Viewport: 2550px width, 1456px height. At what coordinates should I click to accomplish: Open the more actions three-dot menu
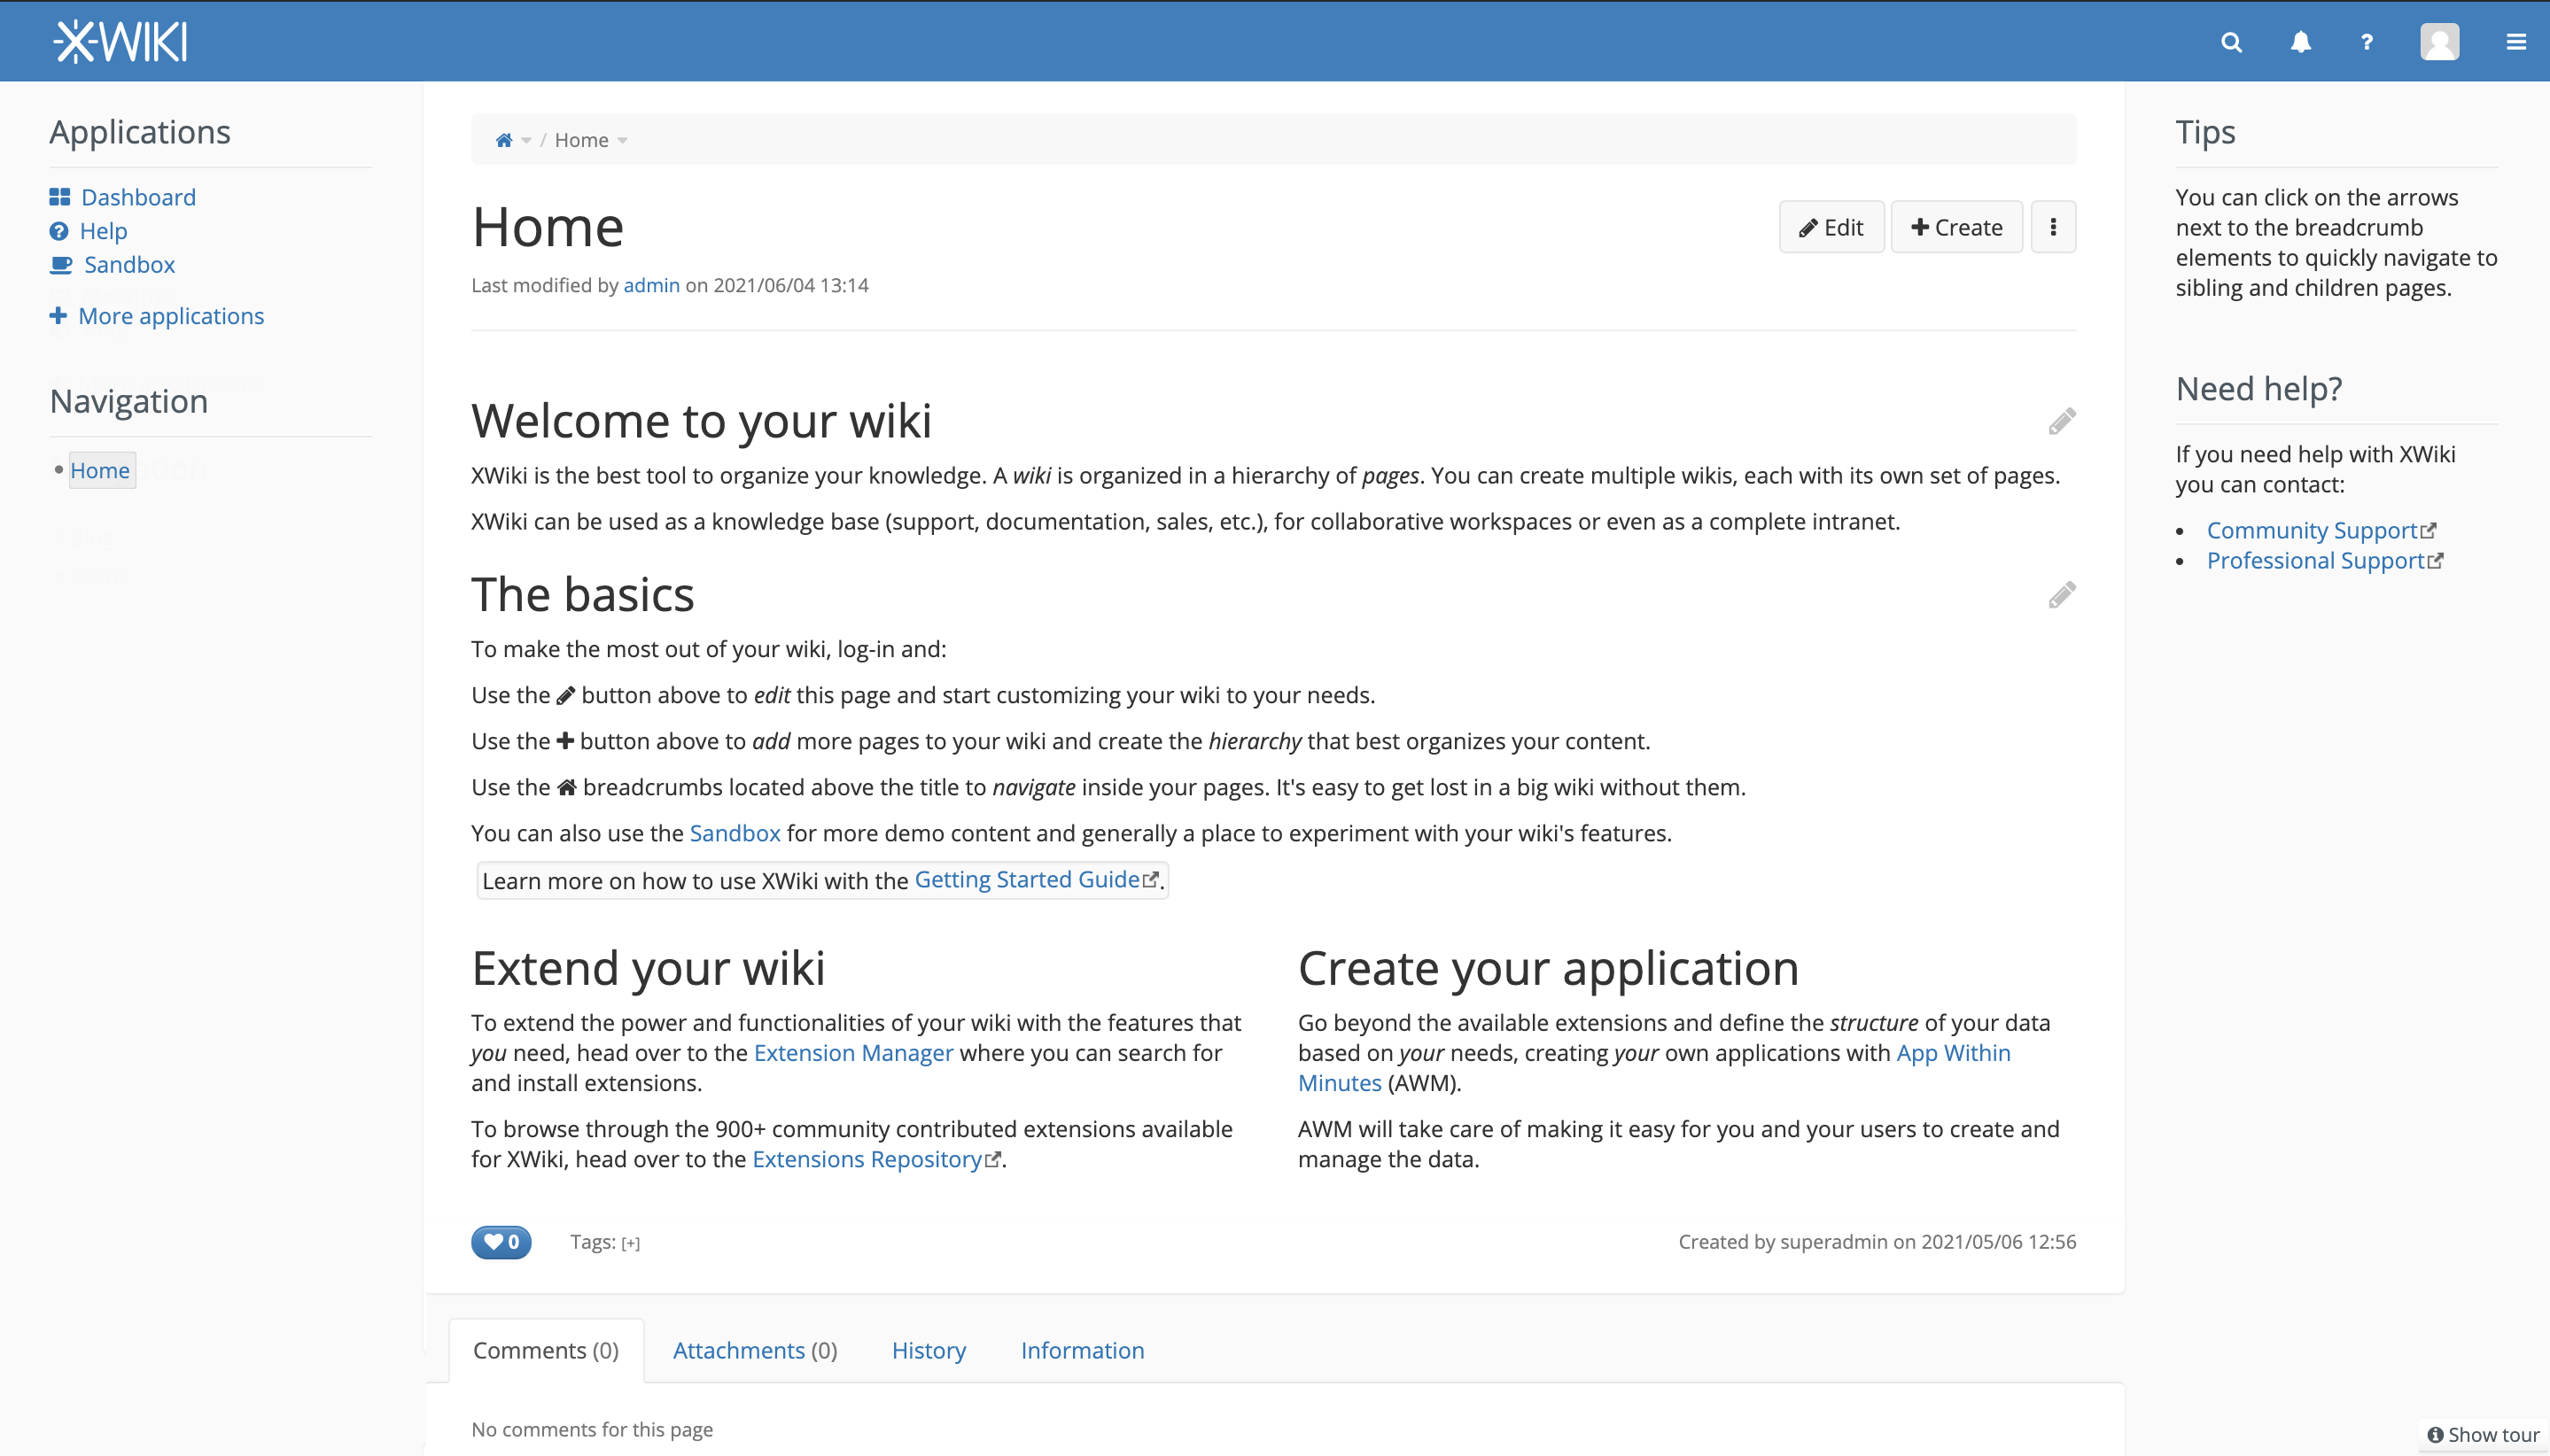click(2053, 227)
